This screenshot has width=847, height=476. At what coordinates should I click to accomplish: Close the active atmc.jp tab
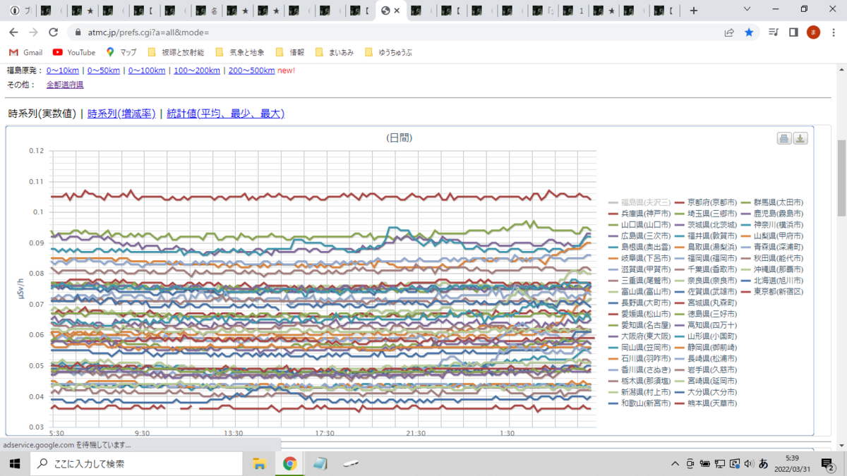[397, 11]
